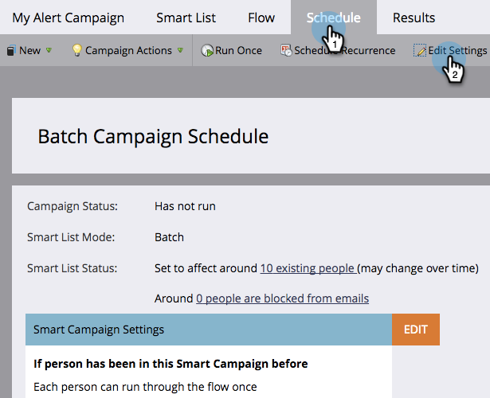Viewport: 490px width, 398px height.
Task: Open the 10 existing people link
Action: (x=308, y=268)
